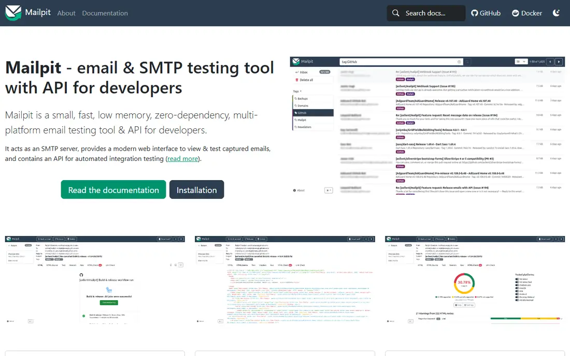Viewport: 570px width, 356px height.
Task: Click the Mailpit logo icon
Action: 13,13
